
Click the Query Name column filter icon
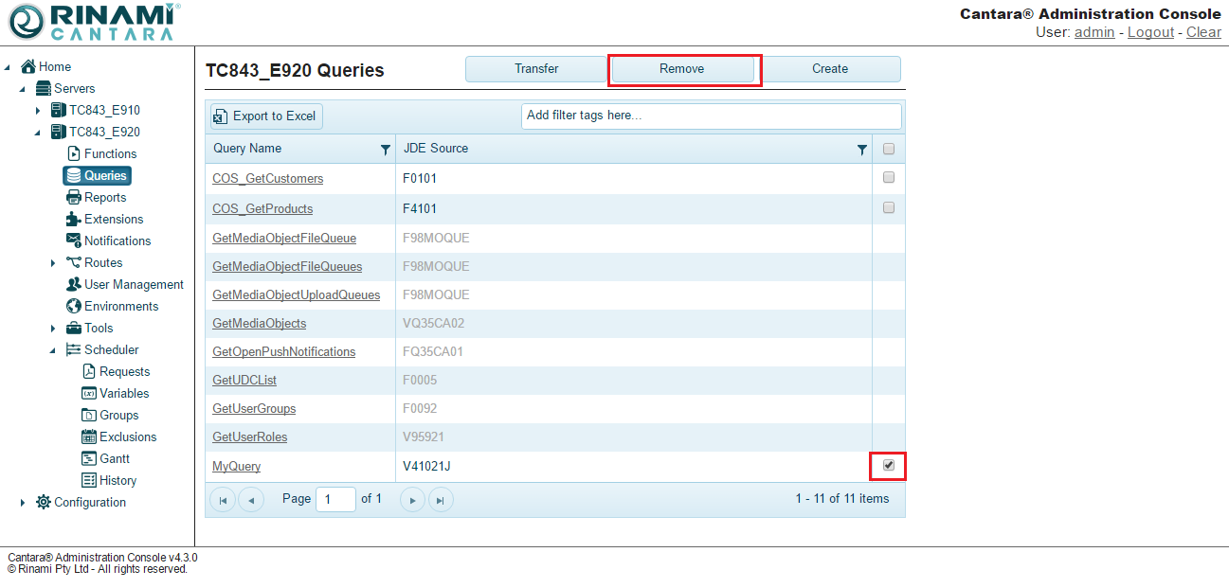point(385,150)
